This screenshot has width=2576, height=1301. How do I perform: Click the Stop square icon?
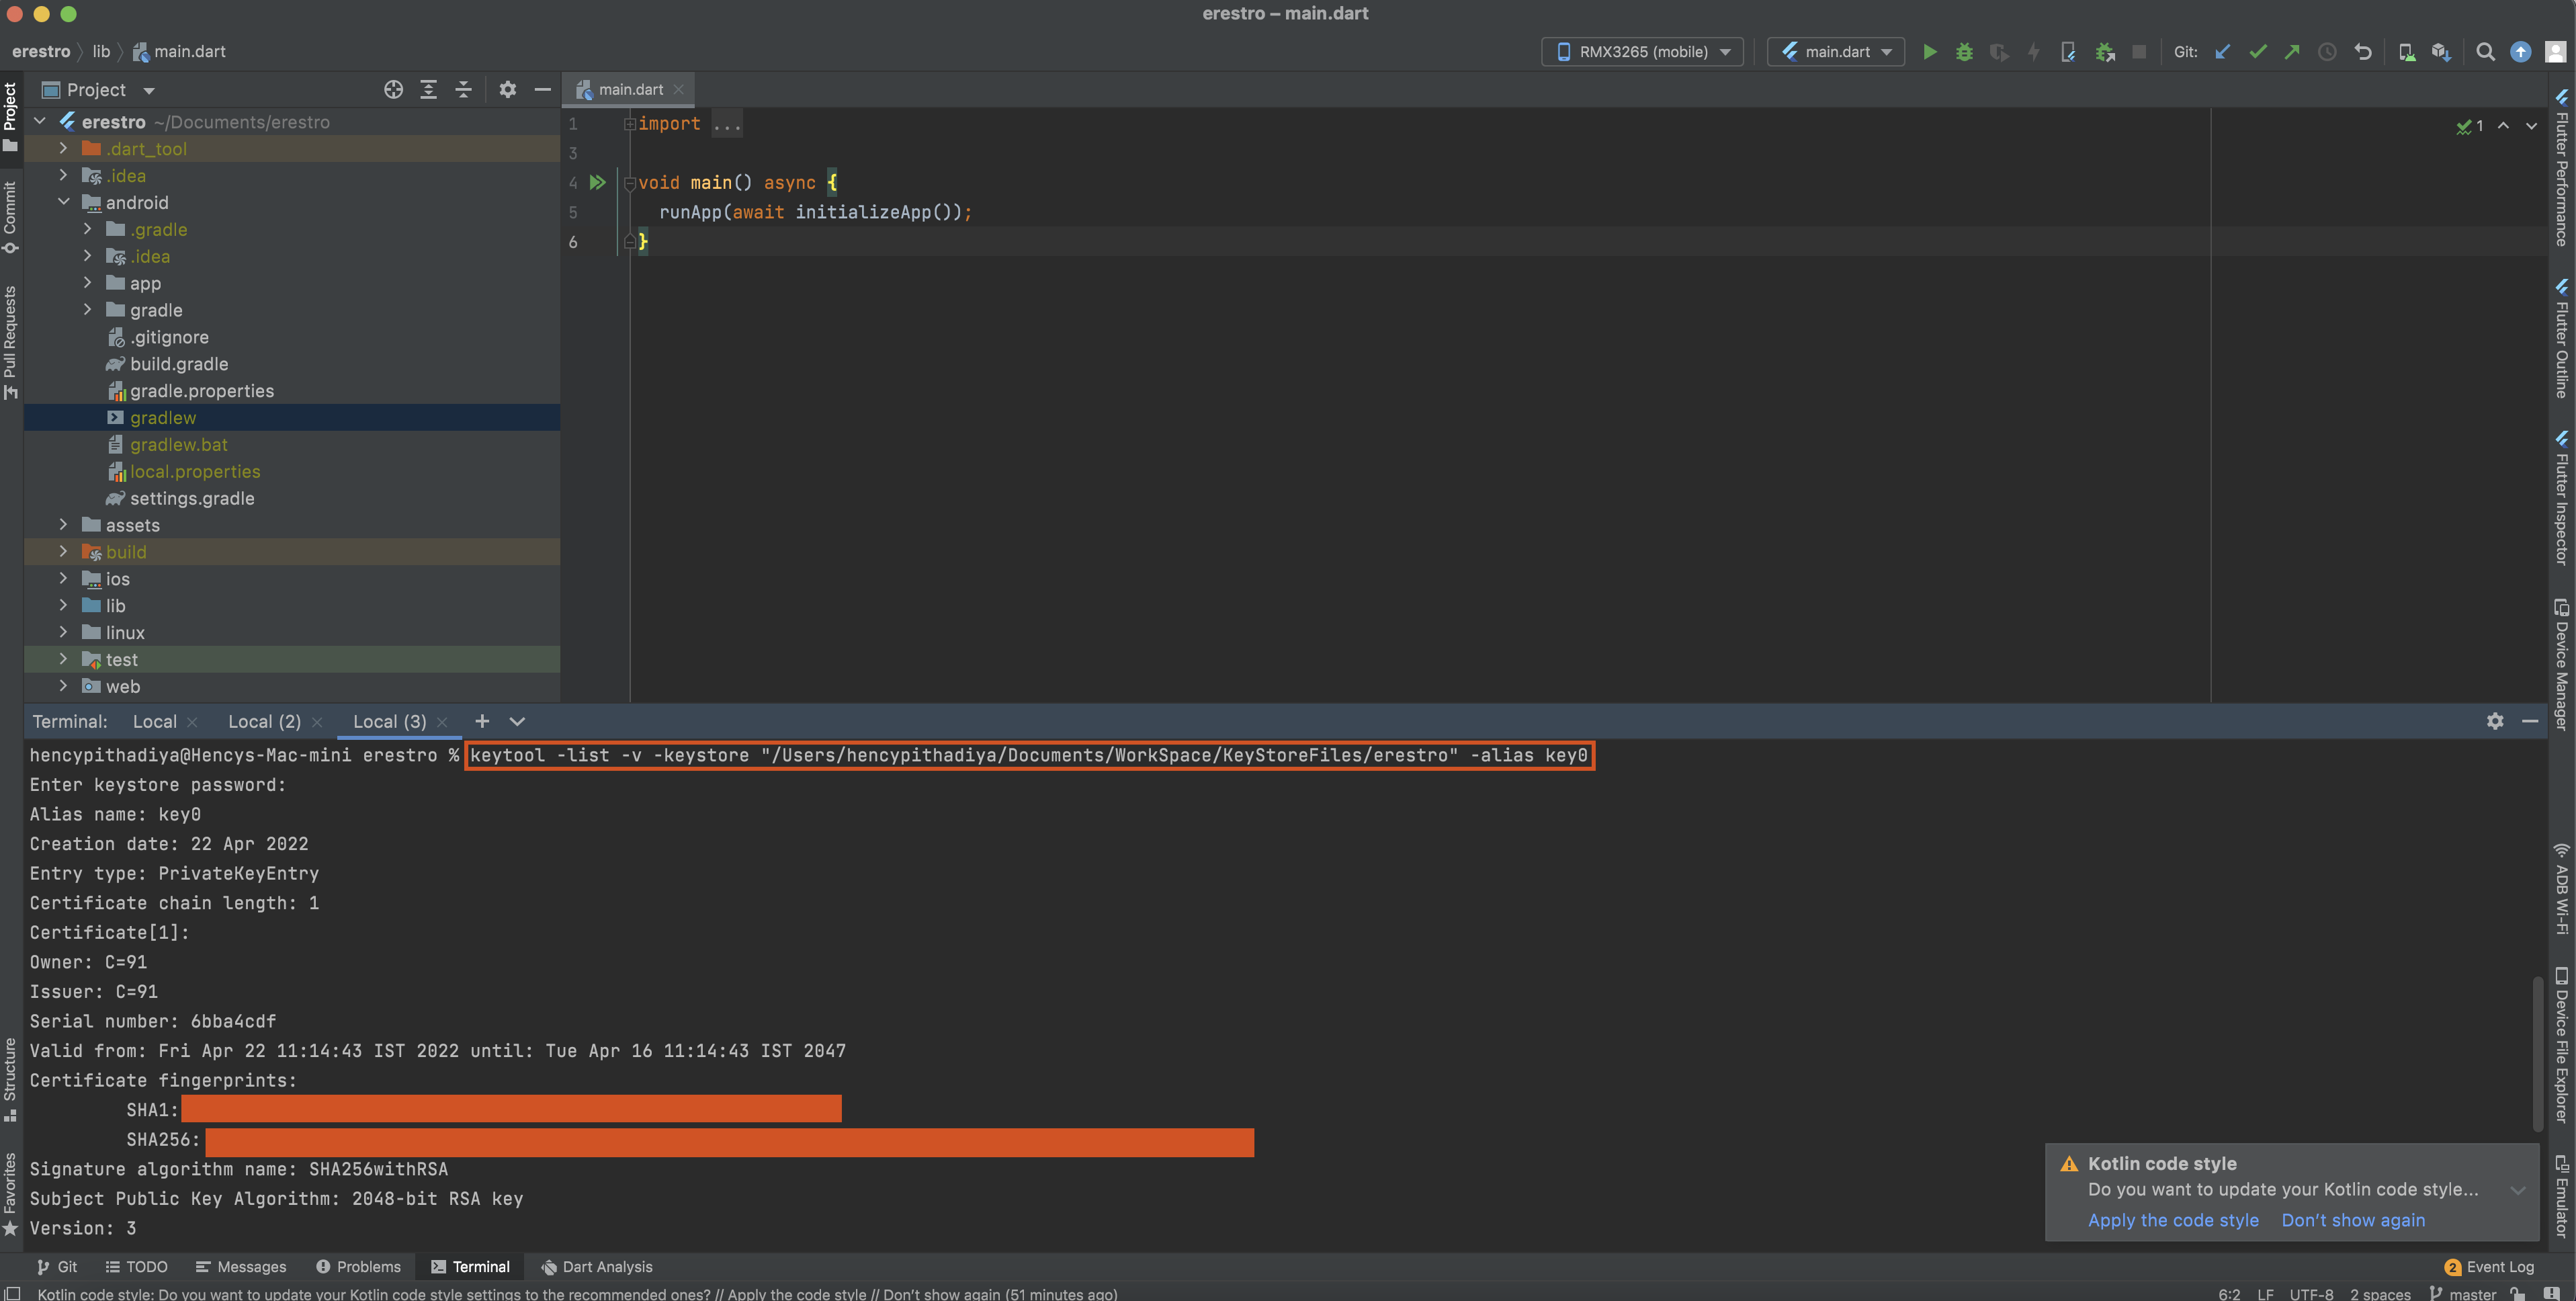(2139, 52)
